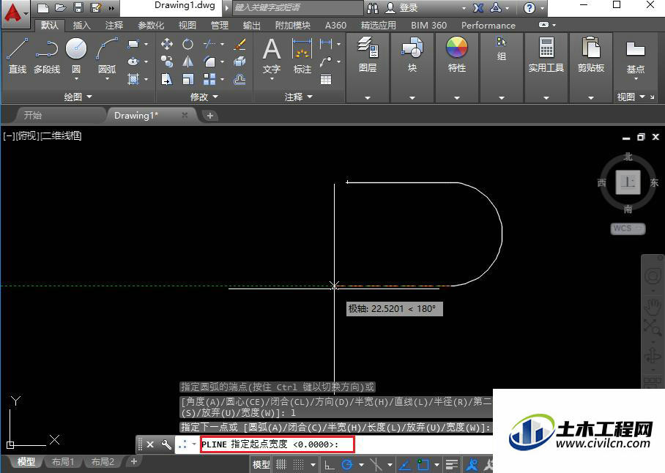Select the 直线 (Line) tool
665x473 pixels.
(x=18, y=56)
